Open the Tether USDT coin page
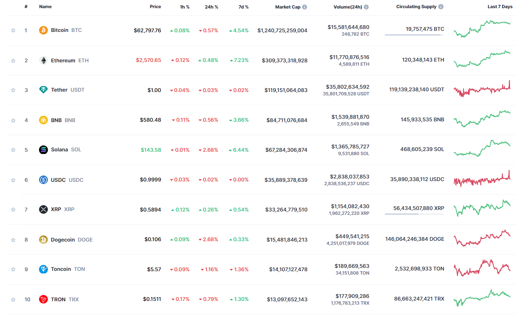Viewport: 530px width, 315px height. click(68, 90)
